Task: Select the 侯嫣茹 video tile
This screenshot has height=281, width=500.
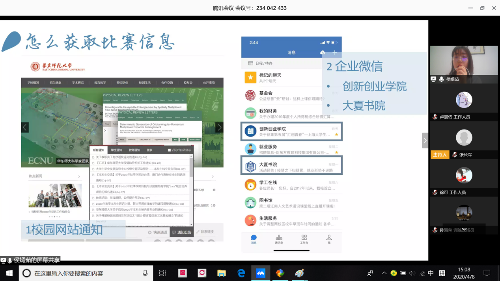Action: (464, 64)
